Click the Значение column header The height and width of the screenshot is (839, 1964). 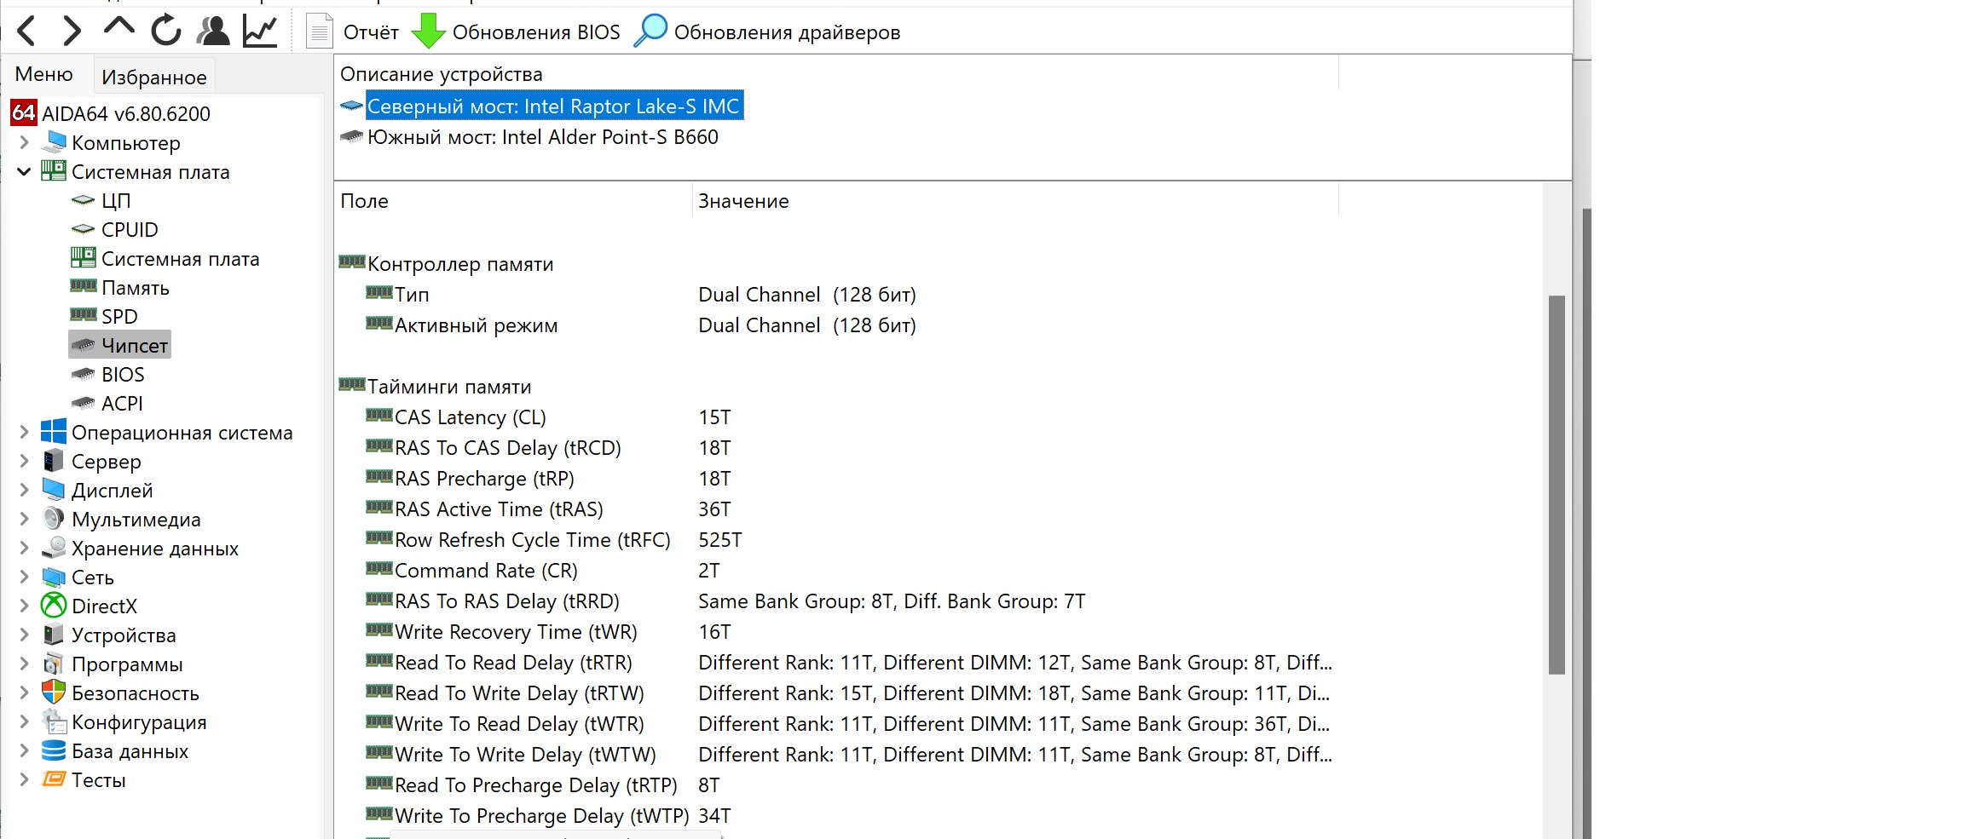coord(743,201)
